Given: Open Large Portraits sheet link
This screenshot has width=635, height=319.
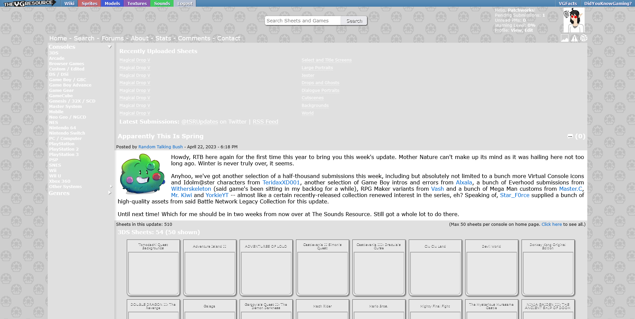Looking at the screenshot, I should pos(317,68).
